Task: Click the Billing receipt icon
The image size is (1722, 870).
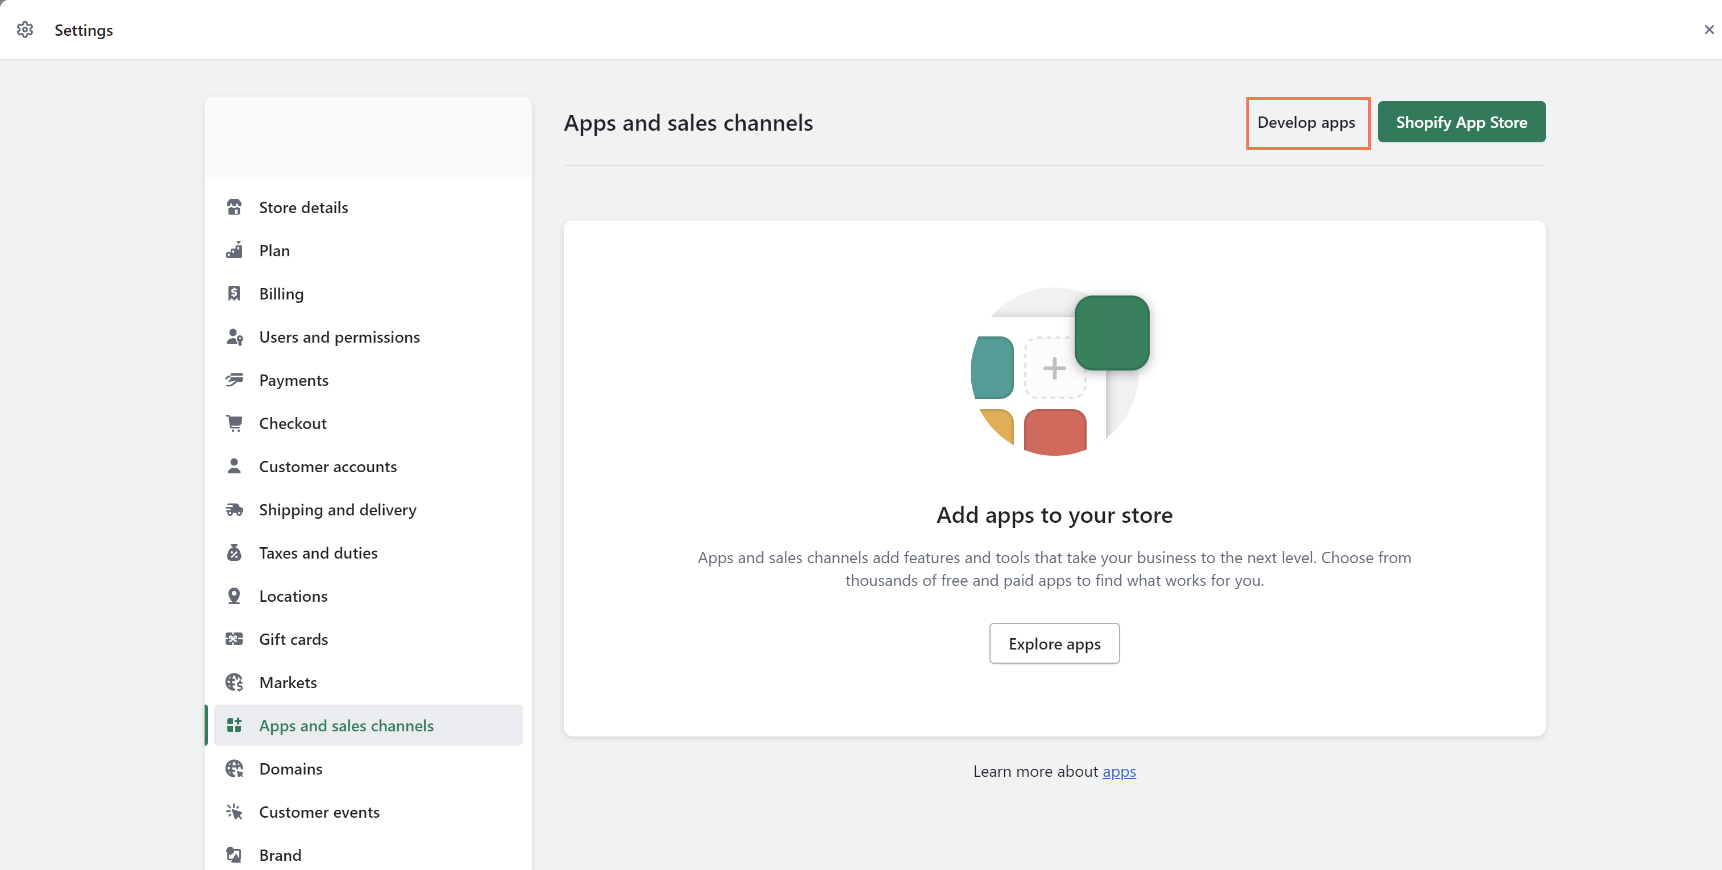Action: (x=234, y=294)
